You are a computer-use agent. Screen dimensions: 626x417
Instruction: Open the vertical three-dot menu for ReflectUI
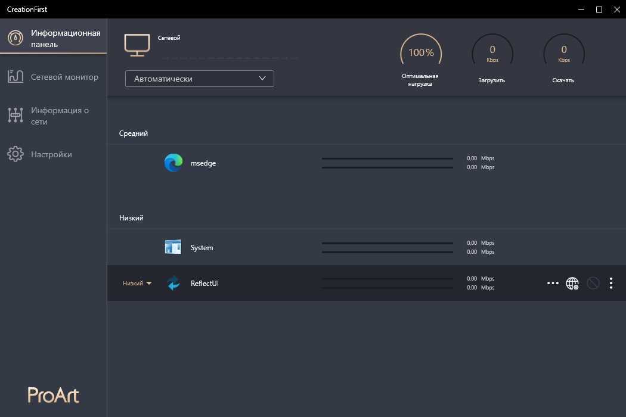click(x=611, y=284)
